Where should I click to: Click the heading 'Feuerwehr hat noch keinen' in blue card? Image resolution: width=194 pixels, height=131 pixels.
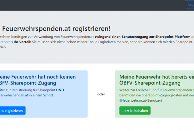click(x=43, y=77)
